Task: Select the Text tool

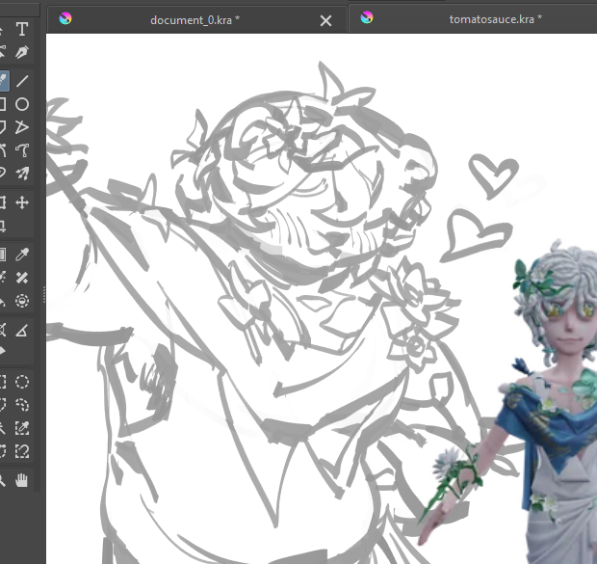Action: coord(22,29)
